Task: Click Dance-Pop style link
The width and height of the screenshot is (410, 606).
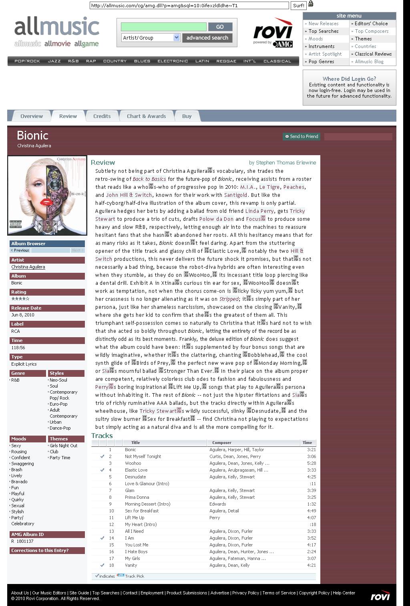Action: (60, 428)
